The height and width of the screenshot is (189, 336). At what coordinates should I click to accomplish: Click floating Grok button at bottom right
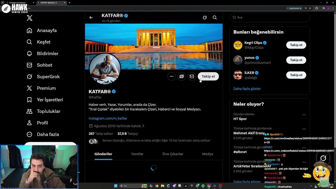(323, 158)
